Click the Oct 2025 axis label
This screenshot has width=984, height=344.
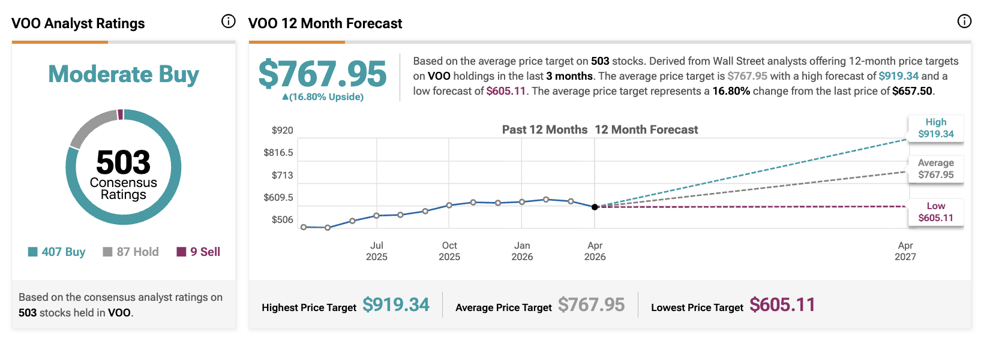tap(449, 251)
